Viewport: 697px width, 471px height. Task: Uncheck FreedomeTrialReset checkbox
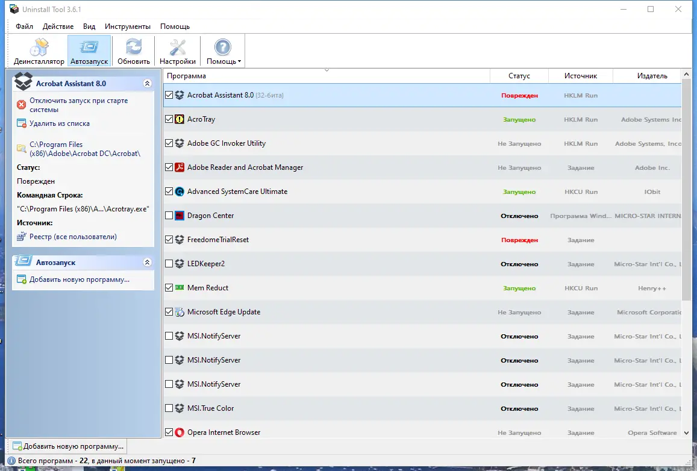click(x=169, y=240)
